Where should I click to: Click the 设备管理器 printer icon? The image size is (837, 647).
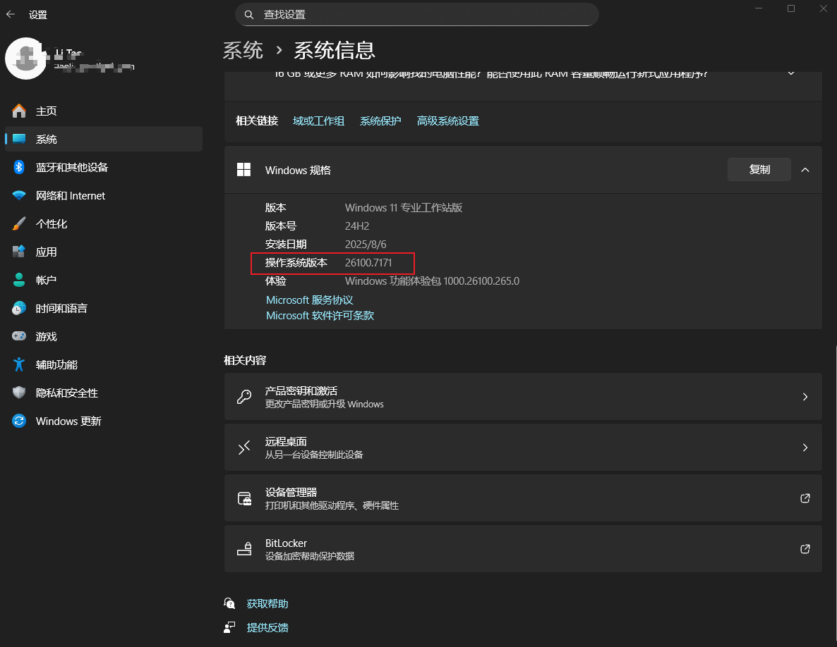[244, 498]
